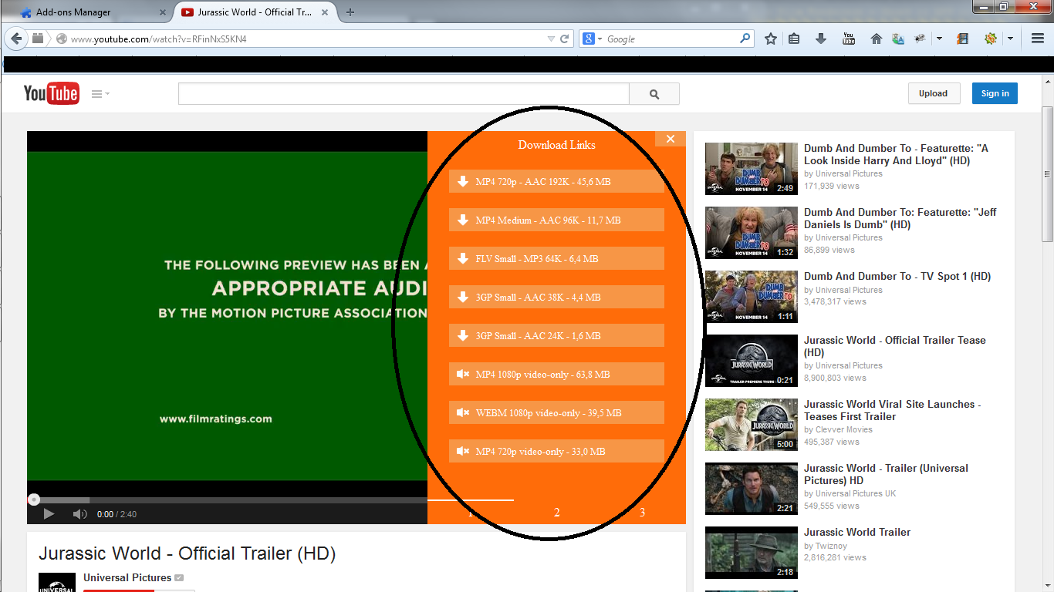
Task: Open the bookmarks list icon
Action: (794, 39)
